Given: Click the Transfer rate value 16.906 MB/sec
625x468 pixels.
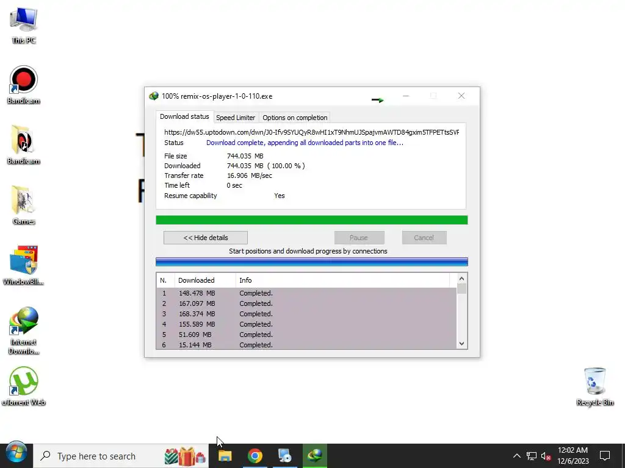Looking at the screenshot, I should 250,175.
